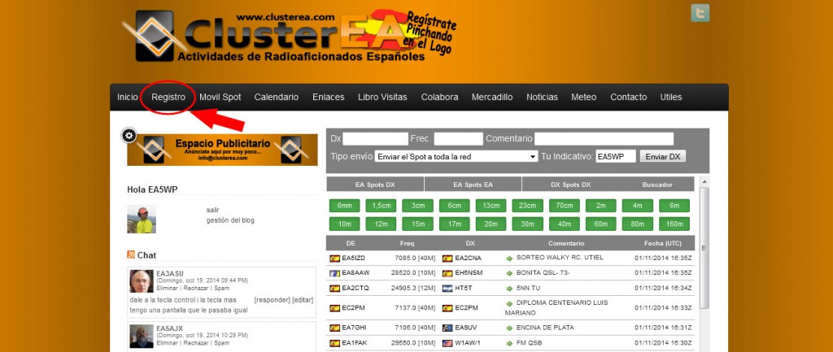833x352 pixels.
Task: Go to Inicio menu item
Action: pos(128,98)
